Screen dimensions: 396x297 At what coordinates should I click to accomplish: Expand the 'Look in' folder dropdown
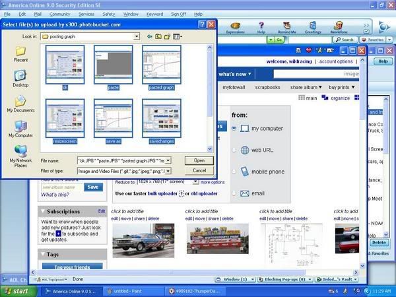pyautogui.click(x=137, y=36)
